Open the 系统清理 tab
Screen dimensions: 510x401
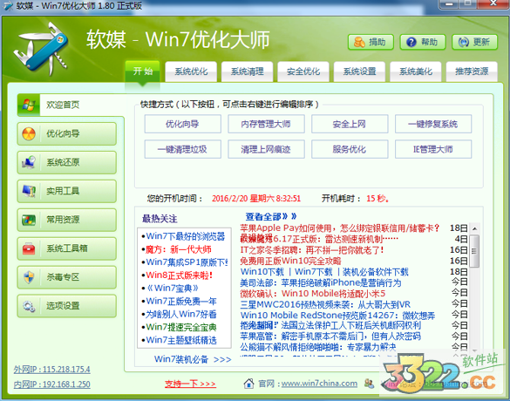point(248,71)
